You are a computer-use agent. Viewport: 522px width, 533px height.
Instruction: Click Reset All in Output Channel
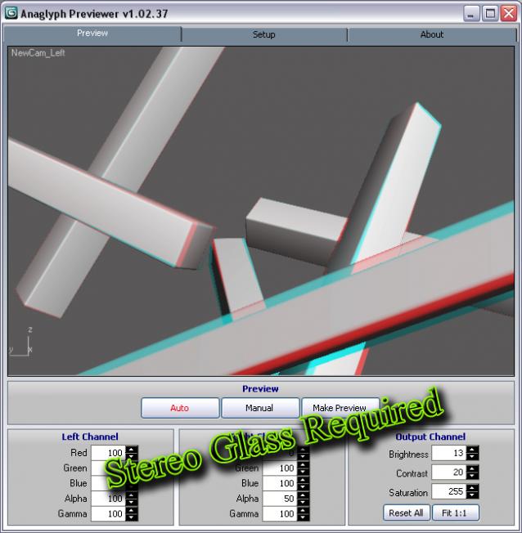click(406, 513)
